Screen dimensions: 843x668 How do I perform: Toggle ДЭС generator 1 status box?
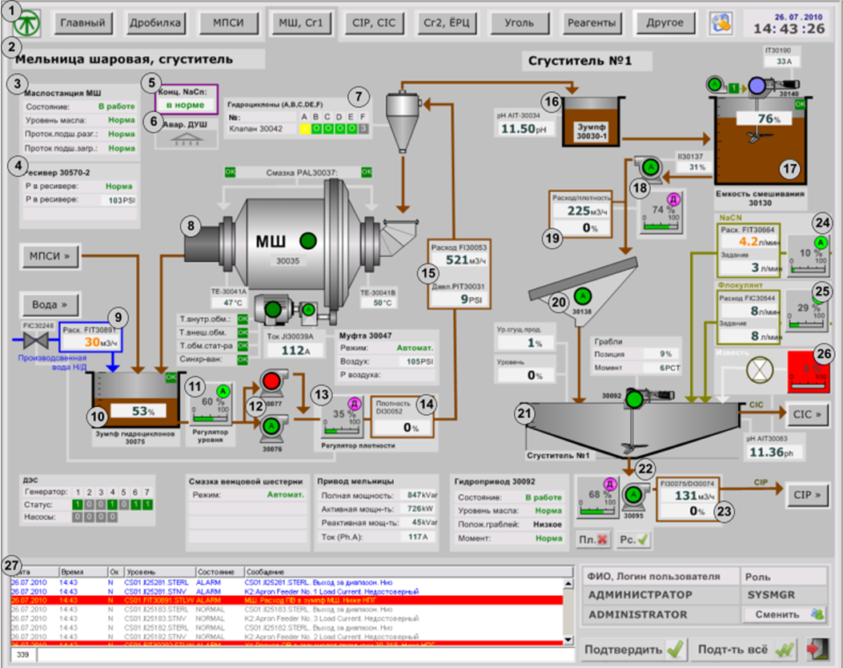pyautogui.click(x=78, y=505)
